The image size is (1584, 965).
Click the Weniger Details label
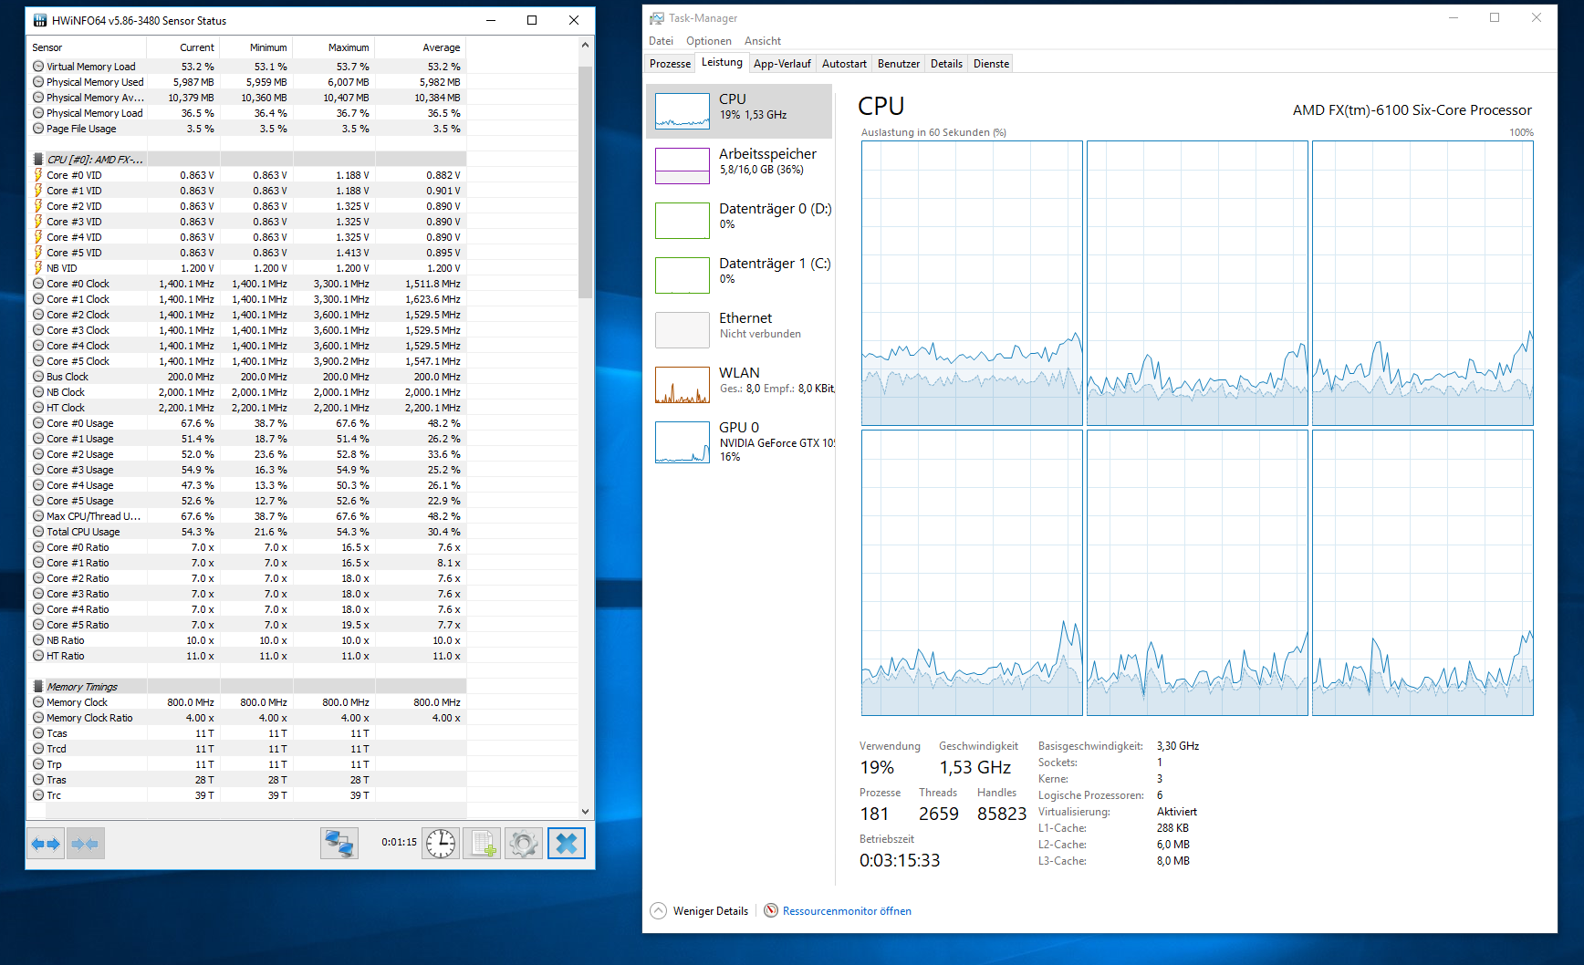711,911
